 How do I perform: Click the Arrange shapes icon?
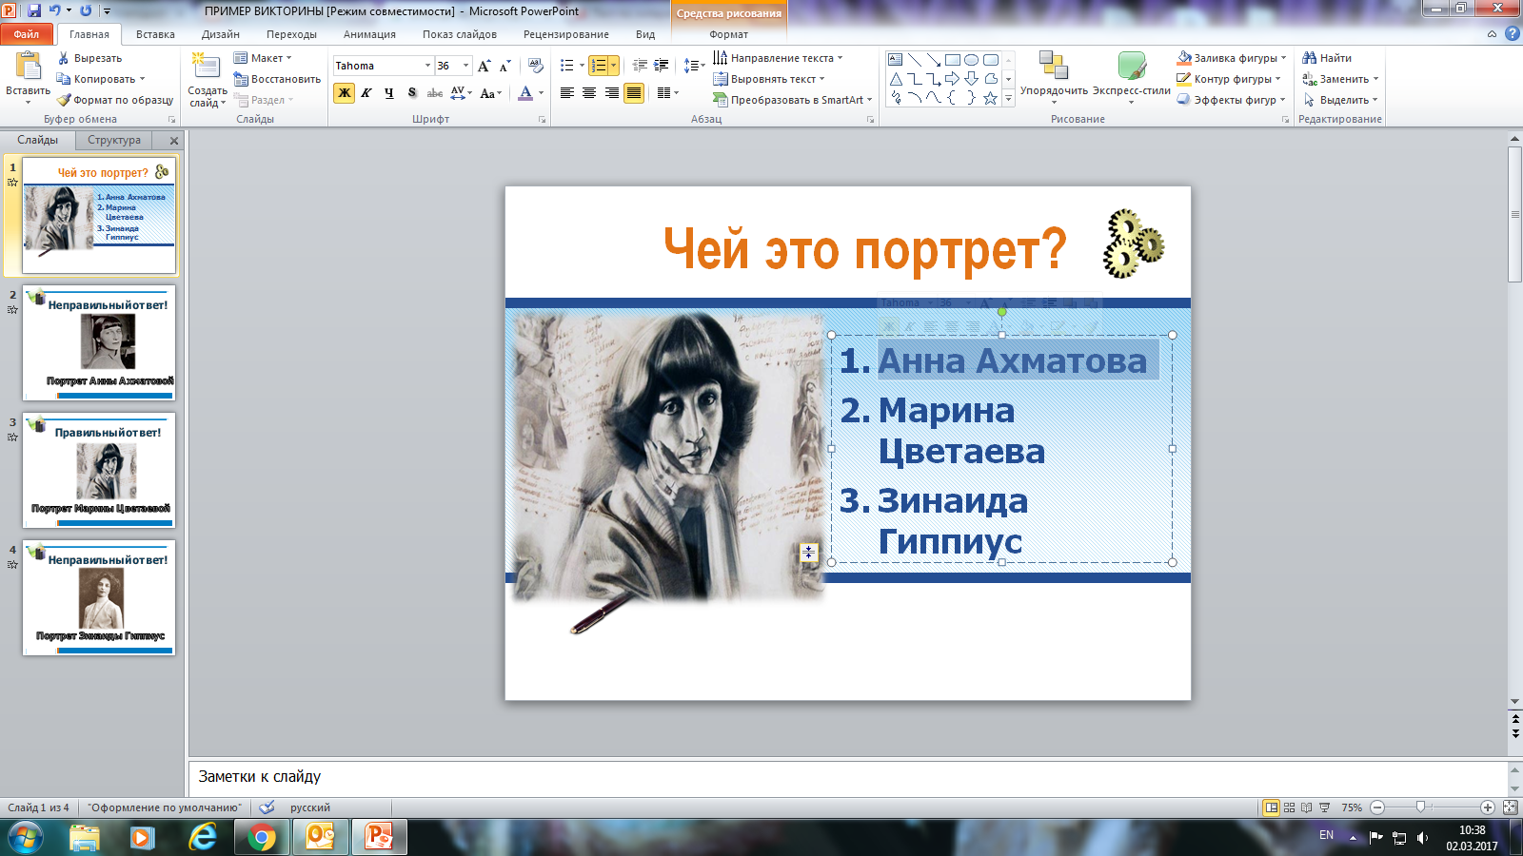click(1054, 66)
